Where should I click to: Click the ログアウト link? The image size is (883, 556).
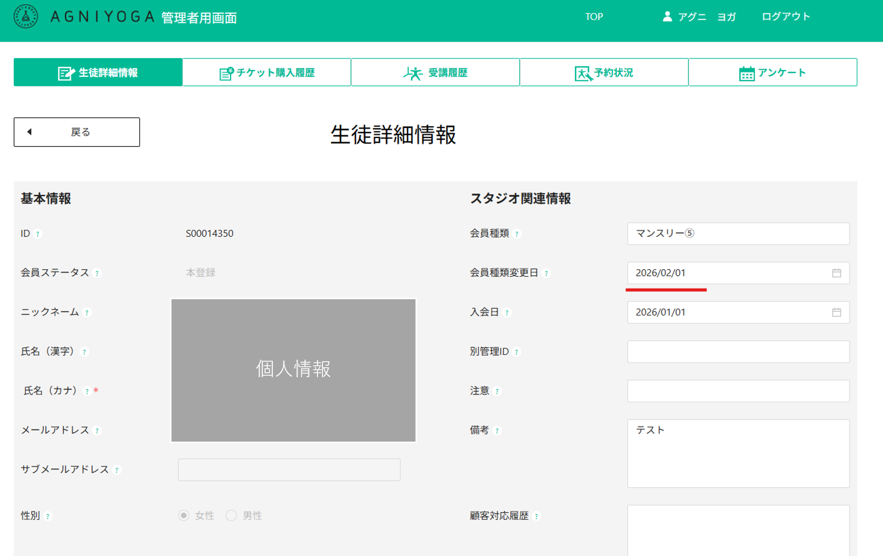tap(785, 16)
